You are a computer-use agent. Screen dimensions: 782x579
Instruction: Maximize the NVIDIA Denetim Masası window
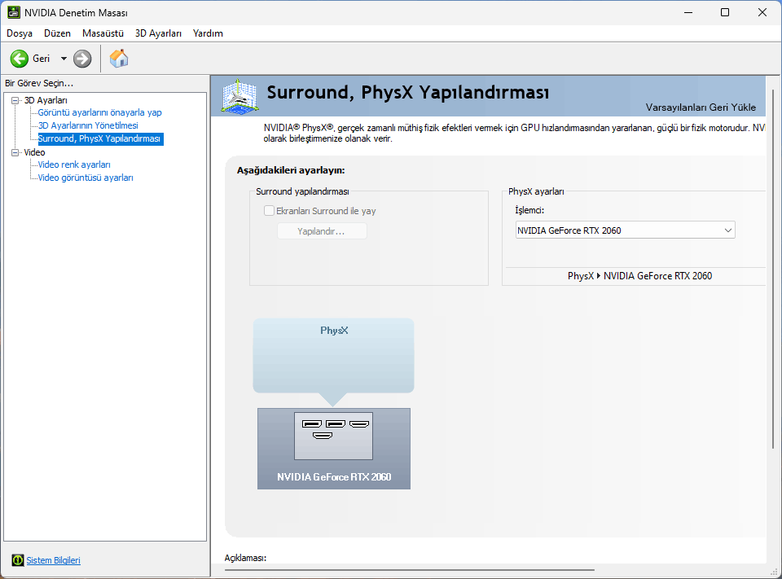tap(725, 12)
